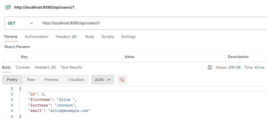This screenshot has width=267, height=136.
Task: Open the request Body tab
Action: [90, 37]
